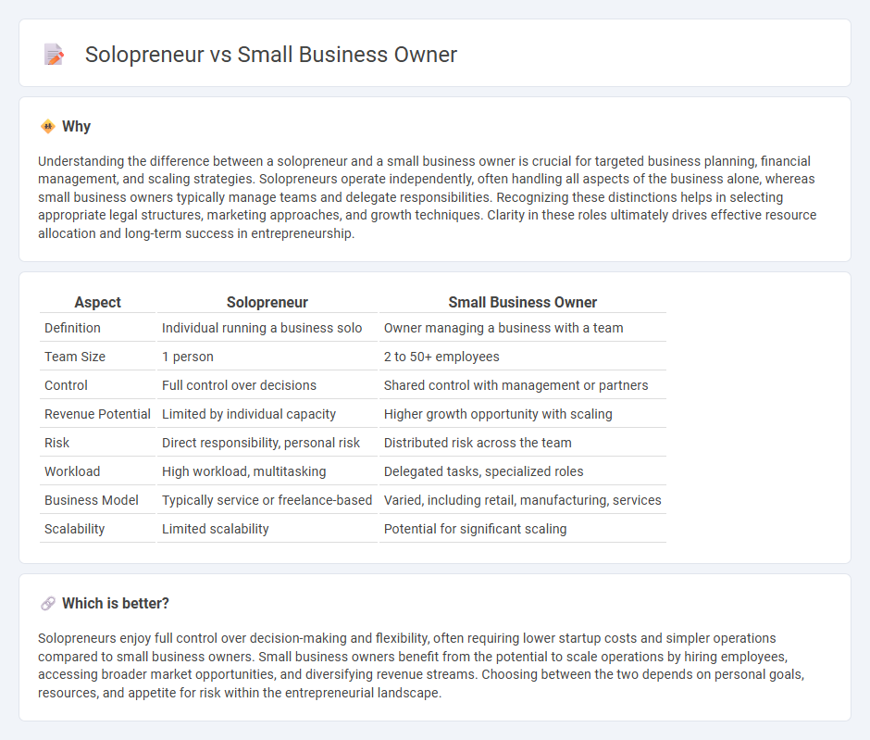Click Typically service or freelance-based cell
Viewport: 870px width, 740px height.
267,500
